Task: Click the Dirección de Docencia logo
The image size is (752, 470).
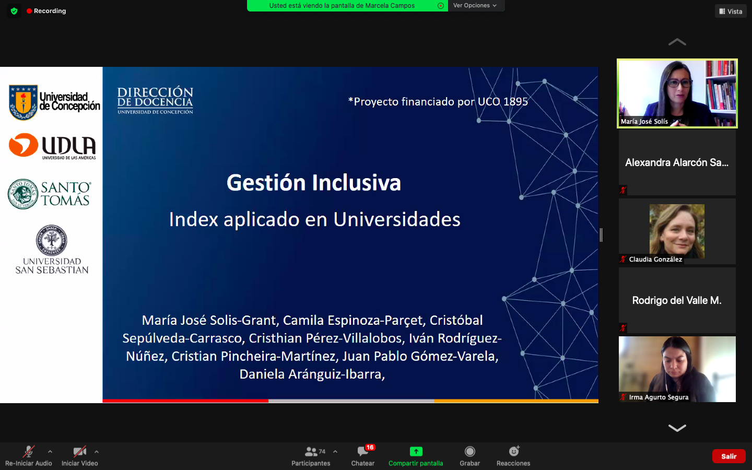Action: point(155,100)
